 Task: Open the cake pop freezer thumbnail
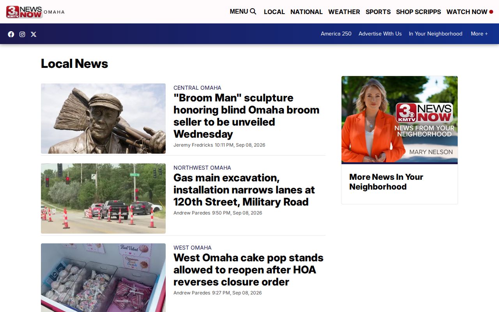[x=103, y=278]
